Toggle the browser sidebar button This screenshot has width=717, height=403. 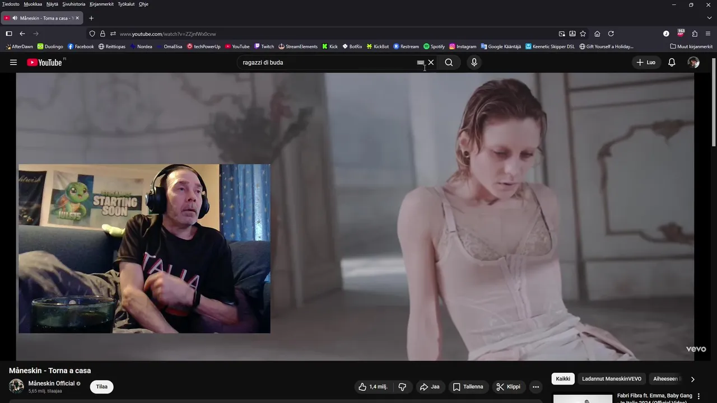click(x=8, y=34)
